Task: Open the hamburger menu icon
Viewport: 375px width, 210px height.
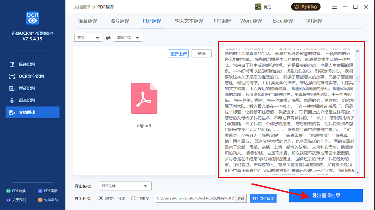Action: (334, 7)
